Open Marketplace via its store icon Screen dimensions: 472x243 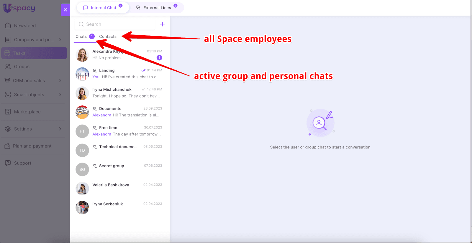(8, 112)
